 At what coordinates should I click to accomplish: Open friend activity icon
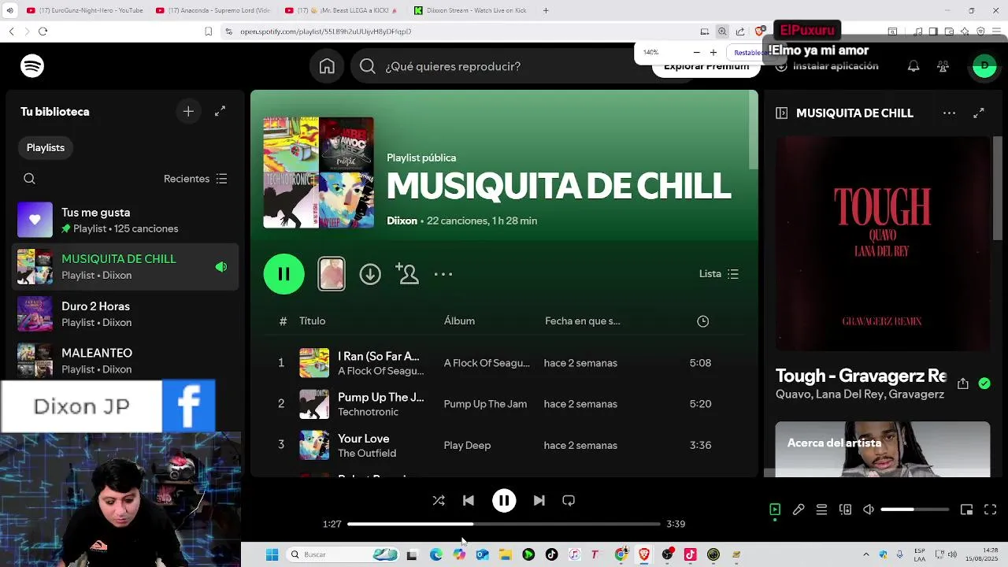click(943, 66)
